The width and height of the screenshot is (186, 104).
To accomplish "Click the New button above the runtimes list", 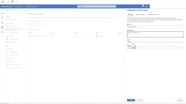I will pos(31,21).
